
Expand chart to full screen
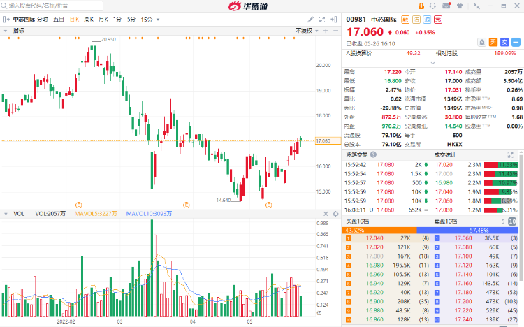(322, 20)
